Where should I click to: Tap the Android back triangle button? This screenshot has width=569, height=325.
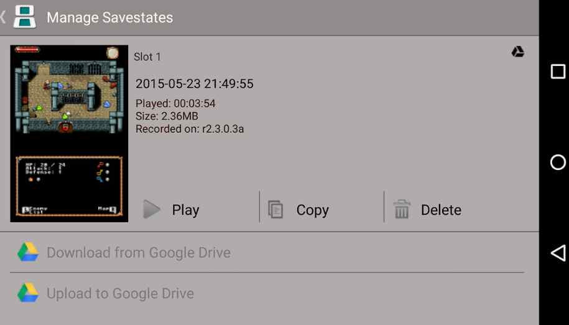tap(558, 253)
